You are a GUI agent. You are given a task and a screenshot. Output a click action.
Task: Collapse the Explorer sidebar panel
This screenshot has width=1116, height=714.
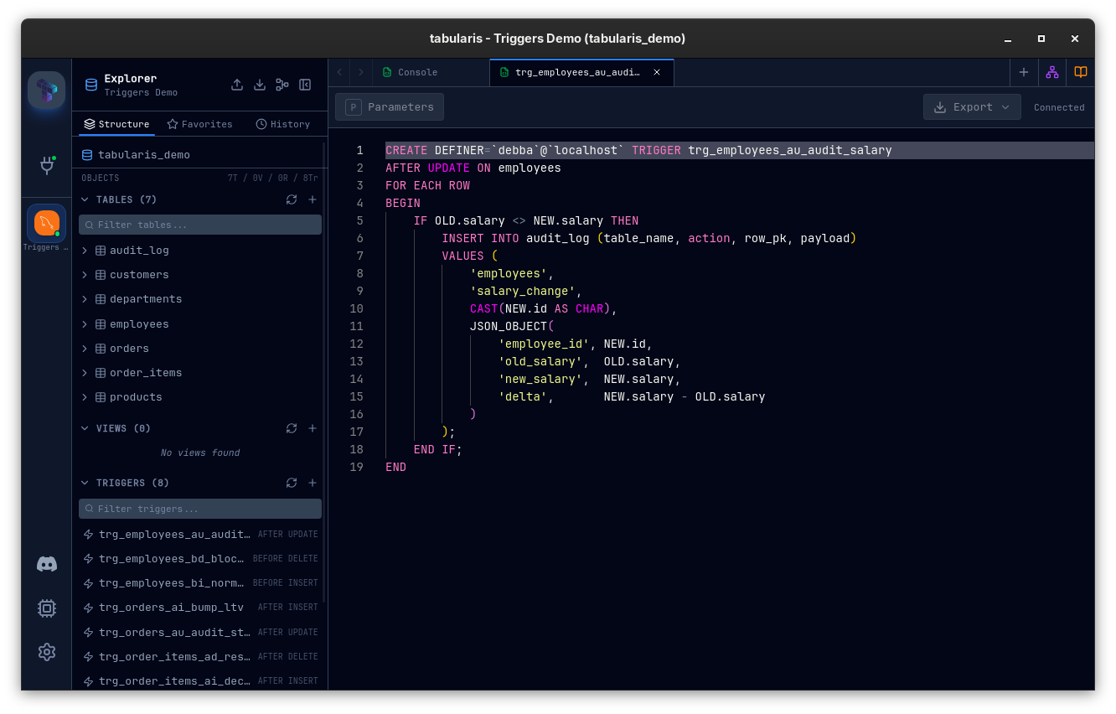(305, 85)
